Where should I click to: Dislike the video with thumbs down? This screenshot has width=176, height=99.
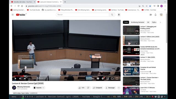88,88
